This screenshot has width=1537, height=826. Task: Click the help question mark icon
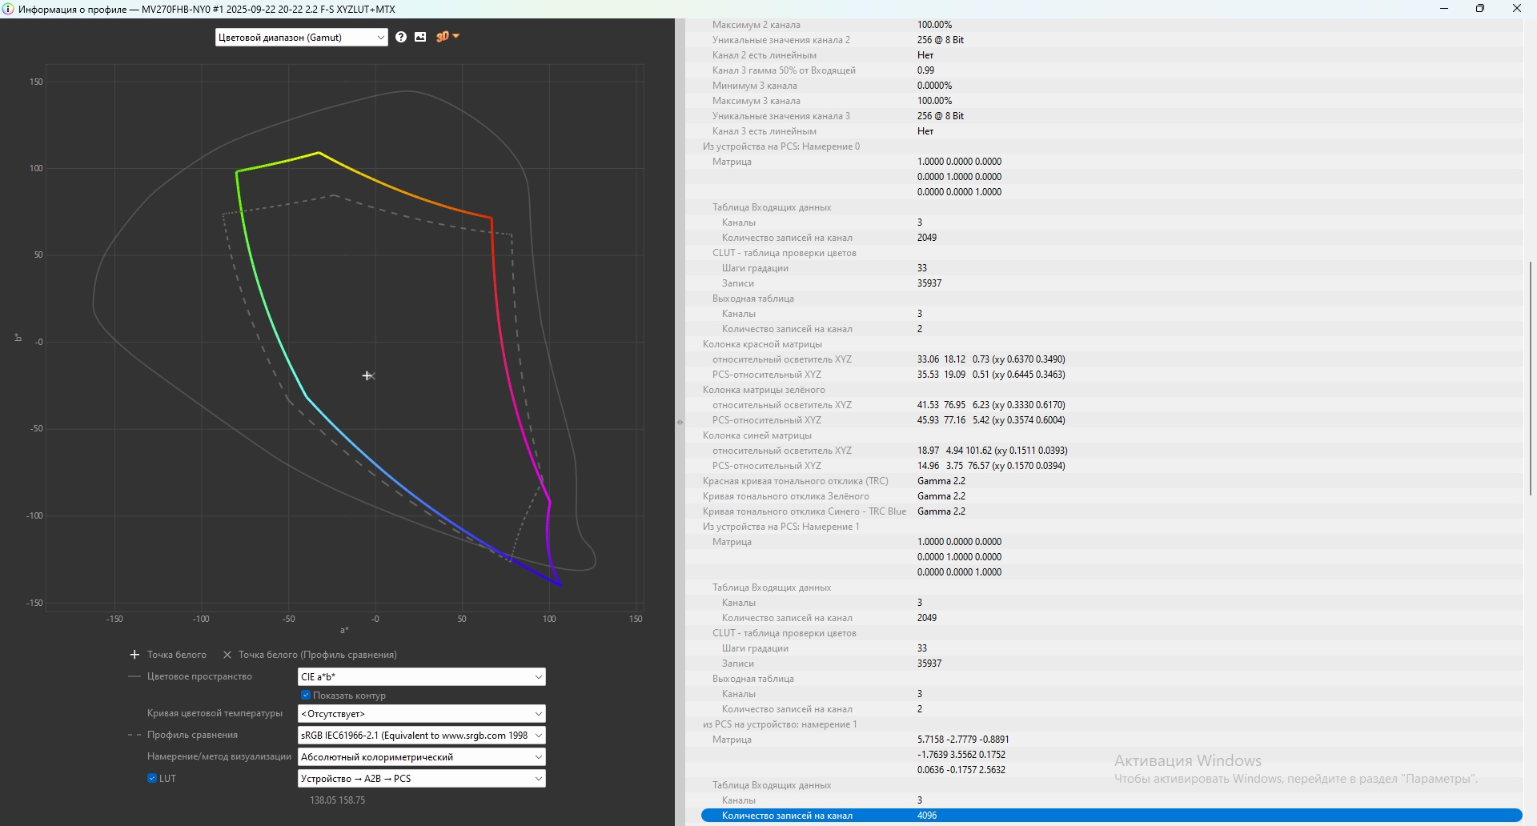(401, 38)
